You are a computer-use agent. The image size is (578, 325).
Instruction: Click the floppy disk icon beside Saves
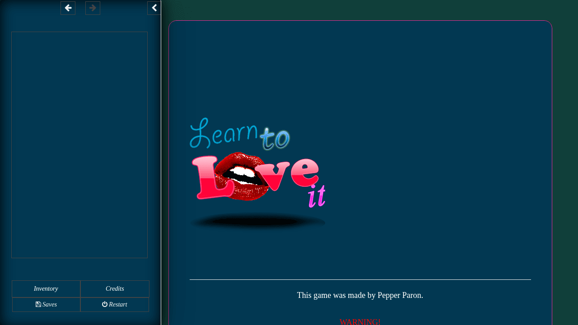tap(38, 305)
